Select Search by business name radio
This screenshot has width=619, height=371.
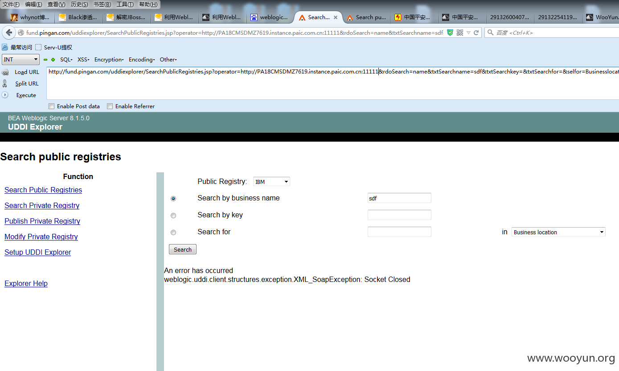[x=173, y=199]
